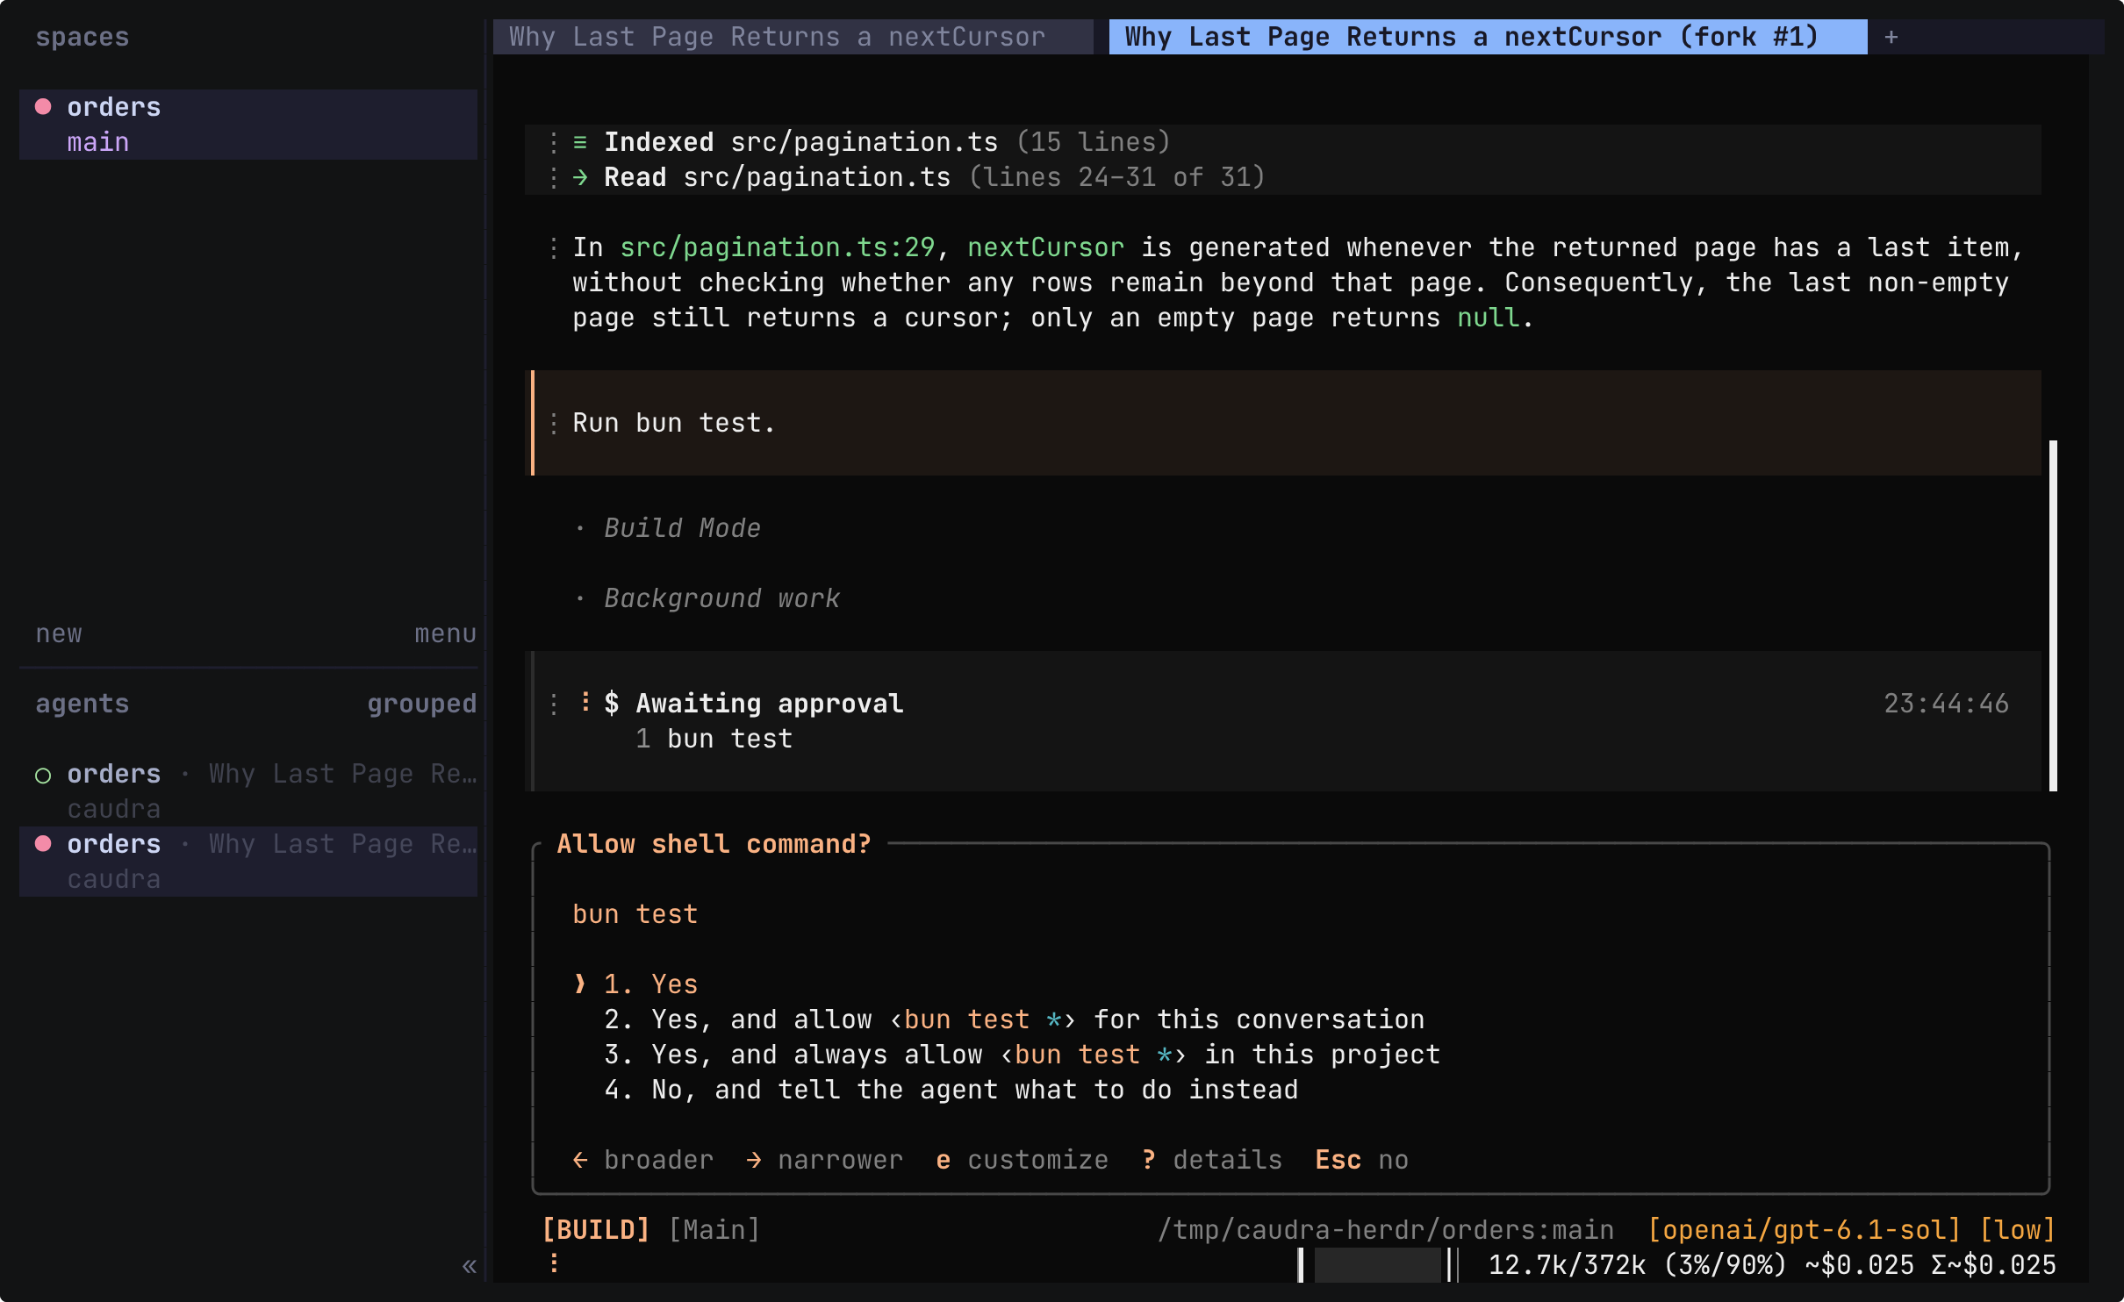Click 'e customize' option

coord(1023,1160)
